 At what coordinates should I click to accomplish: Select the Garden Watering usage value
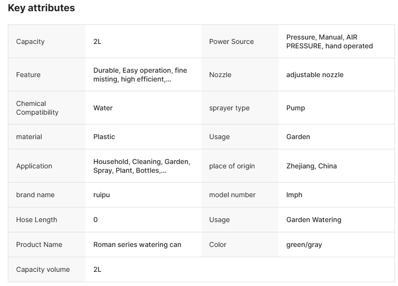pyautogui.click(x=314, y=220)
